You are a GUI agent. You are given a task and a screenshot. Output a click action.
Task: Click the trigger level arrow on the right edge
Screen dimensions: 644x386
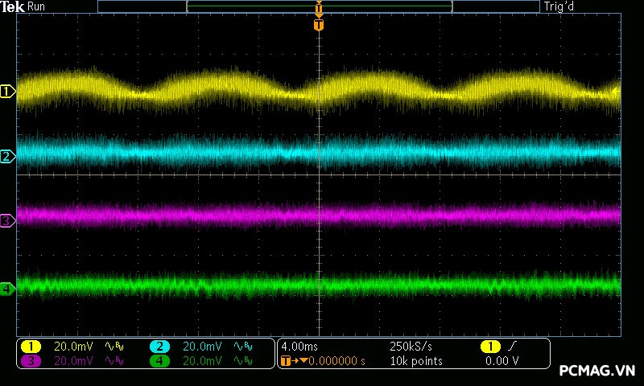(x=616, y=92)
